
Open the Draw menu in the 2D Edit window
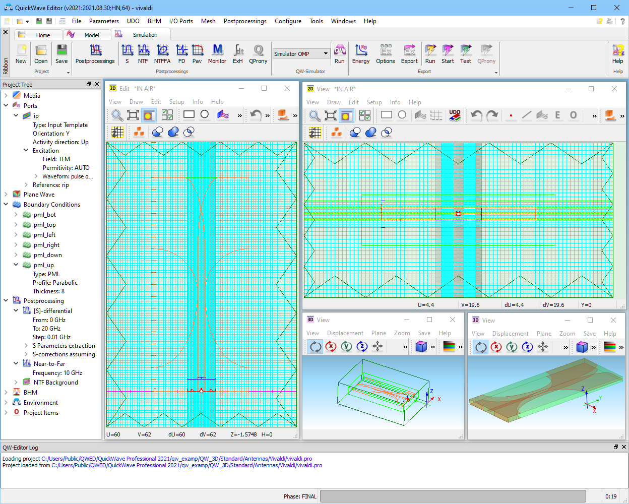(136, 102)
